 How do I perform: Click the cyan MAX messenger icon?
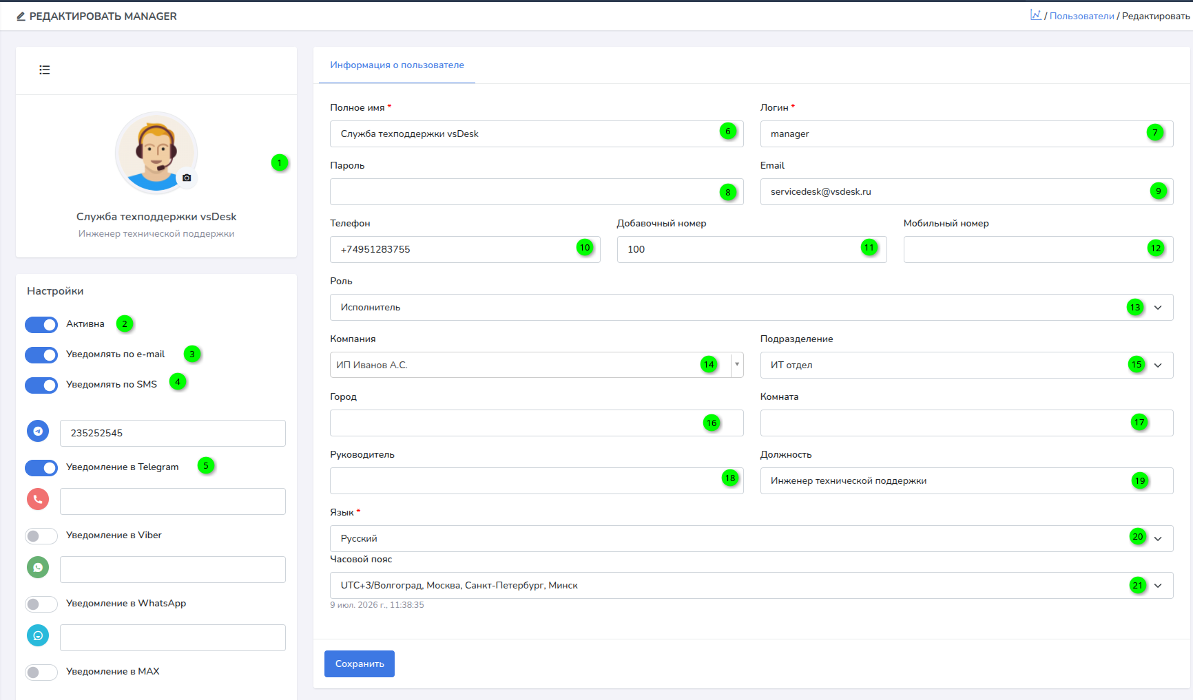point(38,636)
